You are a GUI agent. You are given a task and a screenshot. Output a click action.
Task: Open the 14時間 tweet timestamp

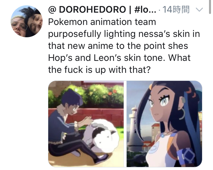pyautogui.click(x=176, y=10)
